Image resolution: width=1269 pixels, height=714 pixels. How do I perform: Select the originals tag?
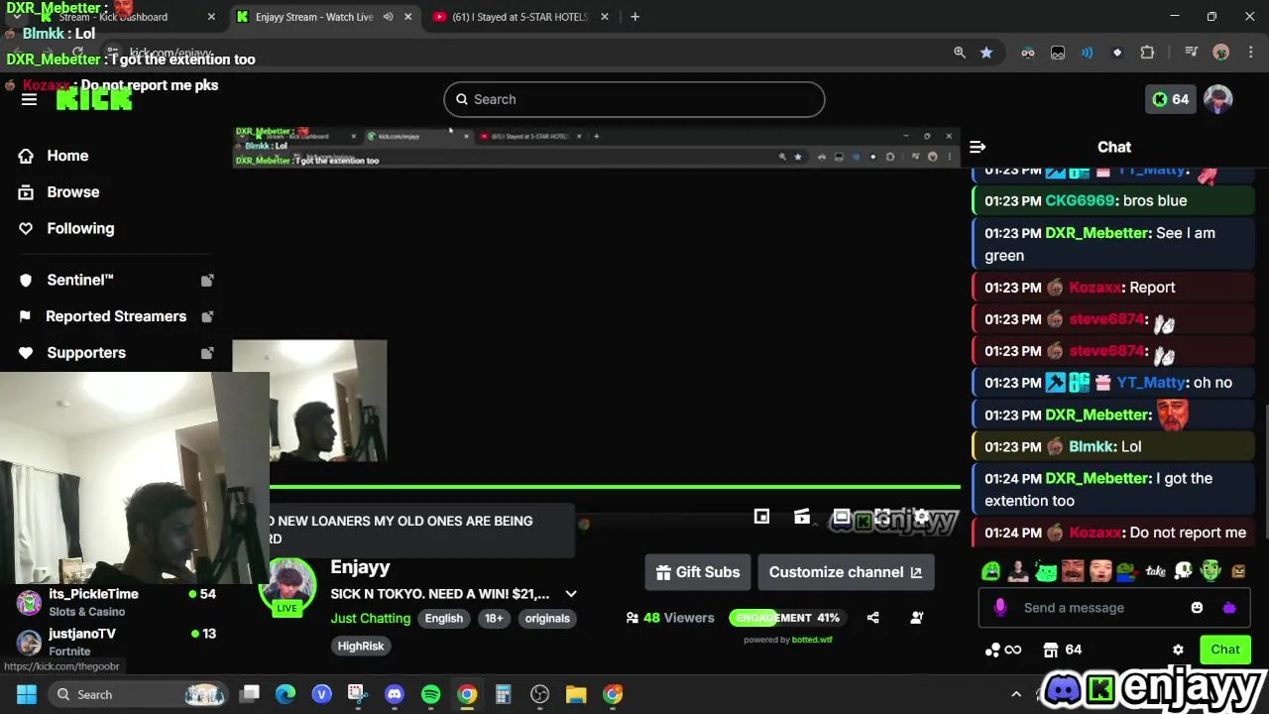pos(547,618)
